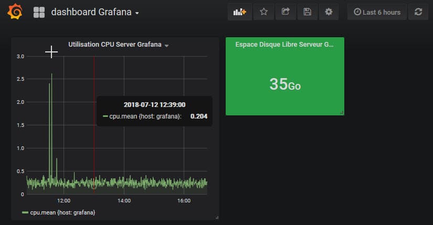
Task: Open dashboard settings gear icon
Action: [329, 12]
